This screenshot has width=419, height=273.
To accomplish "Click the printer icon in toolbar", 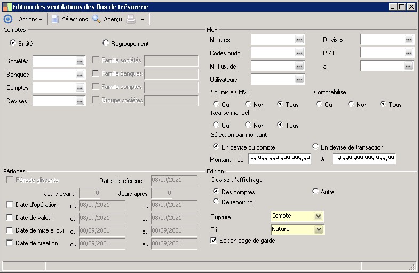I will 131,19.
